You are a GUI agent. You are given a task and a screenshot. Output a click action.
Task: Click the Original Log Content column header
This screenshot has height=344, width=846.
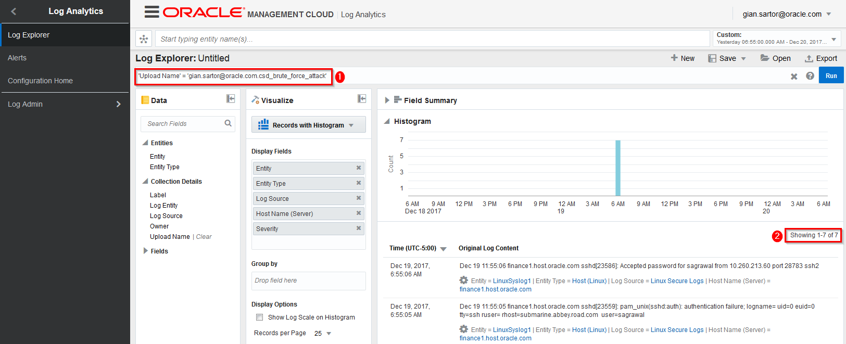488,248
